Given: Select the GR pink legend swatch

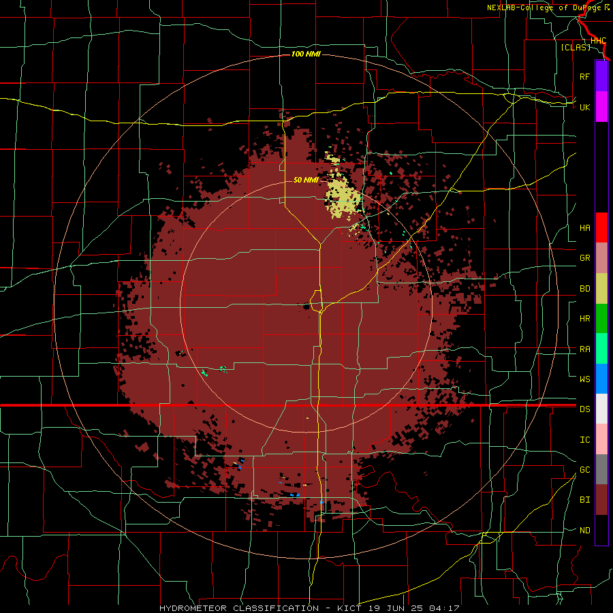Looking at the screenshot, I should tap(601, 258).
